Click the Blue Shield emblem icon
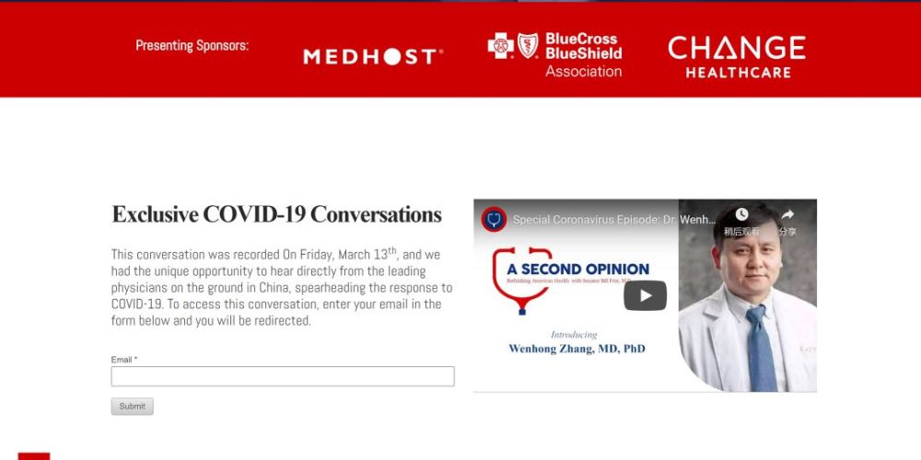The width and height of the screenshot is (921, 460). click(528, 46)
